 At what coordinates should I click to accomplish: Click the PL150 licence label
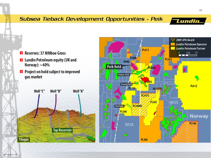pyautogui.click(x=132, y=88)
